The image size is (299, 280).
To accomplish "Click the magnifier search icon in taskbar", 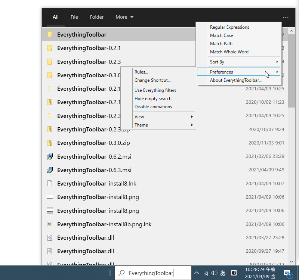I will pyautogui.click(x=121, y=273).
